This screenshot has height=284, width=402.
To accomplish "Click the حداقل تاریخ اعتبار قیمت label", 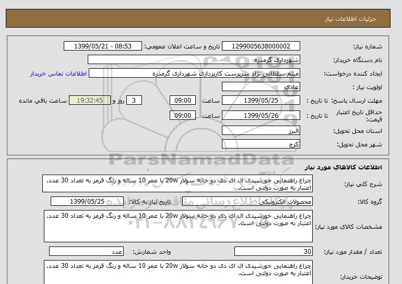I will click(x=359, y=116).
